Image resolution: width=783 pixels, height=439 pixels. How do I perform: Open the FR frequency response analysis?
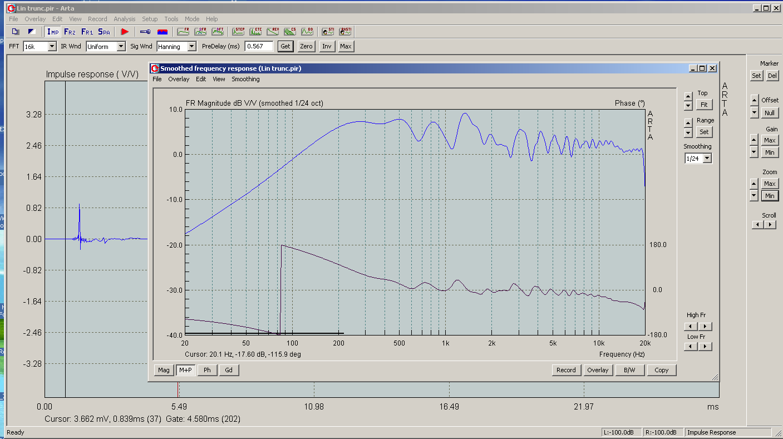pyautogui.click(x=183, y=32)
